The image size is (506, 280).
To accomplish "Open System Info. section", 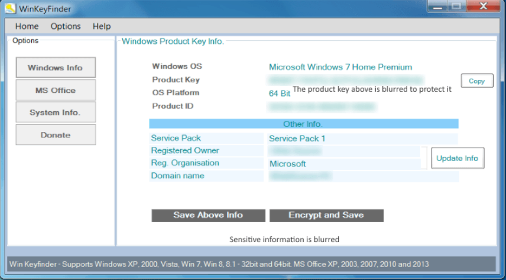I will point(56,112).
